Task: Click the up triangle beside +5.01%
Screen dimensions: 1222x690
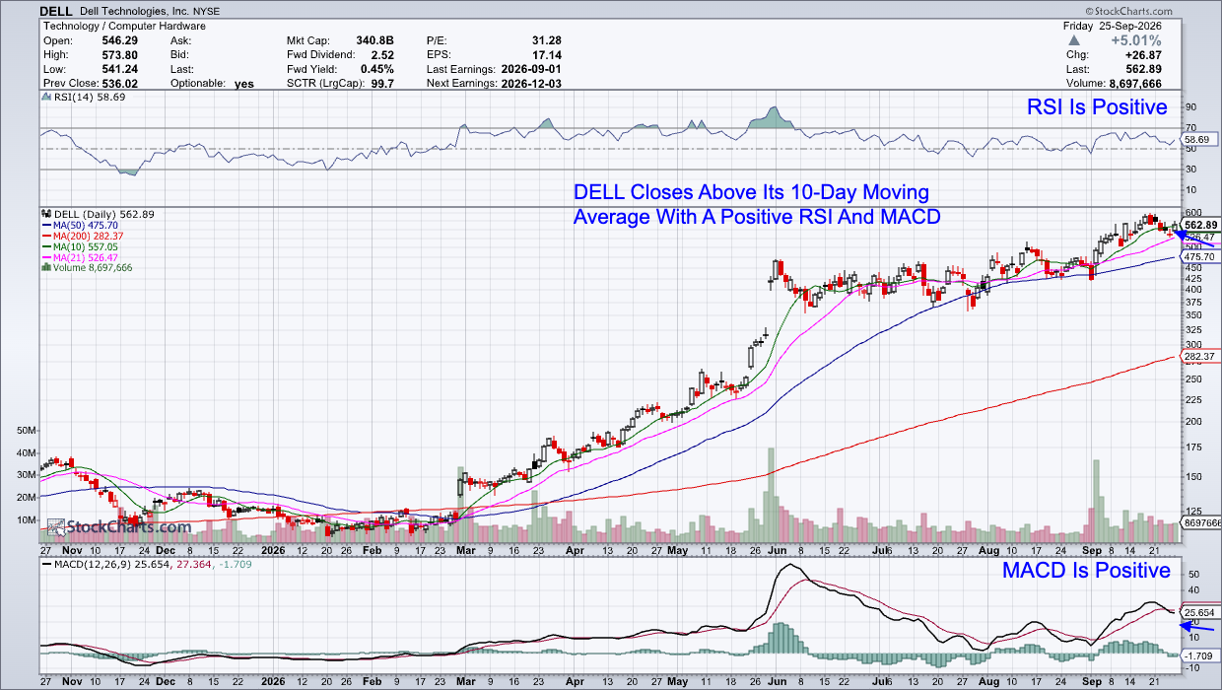Action: (x=1076, y=41)
